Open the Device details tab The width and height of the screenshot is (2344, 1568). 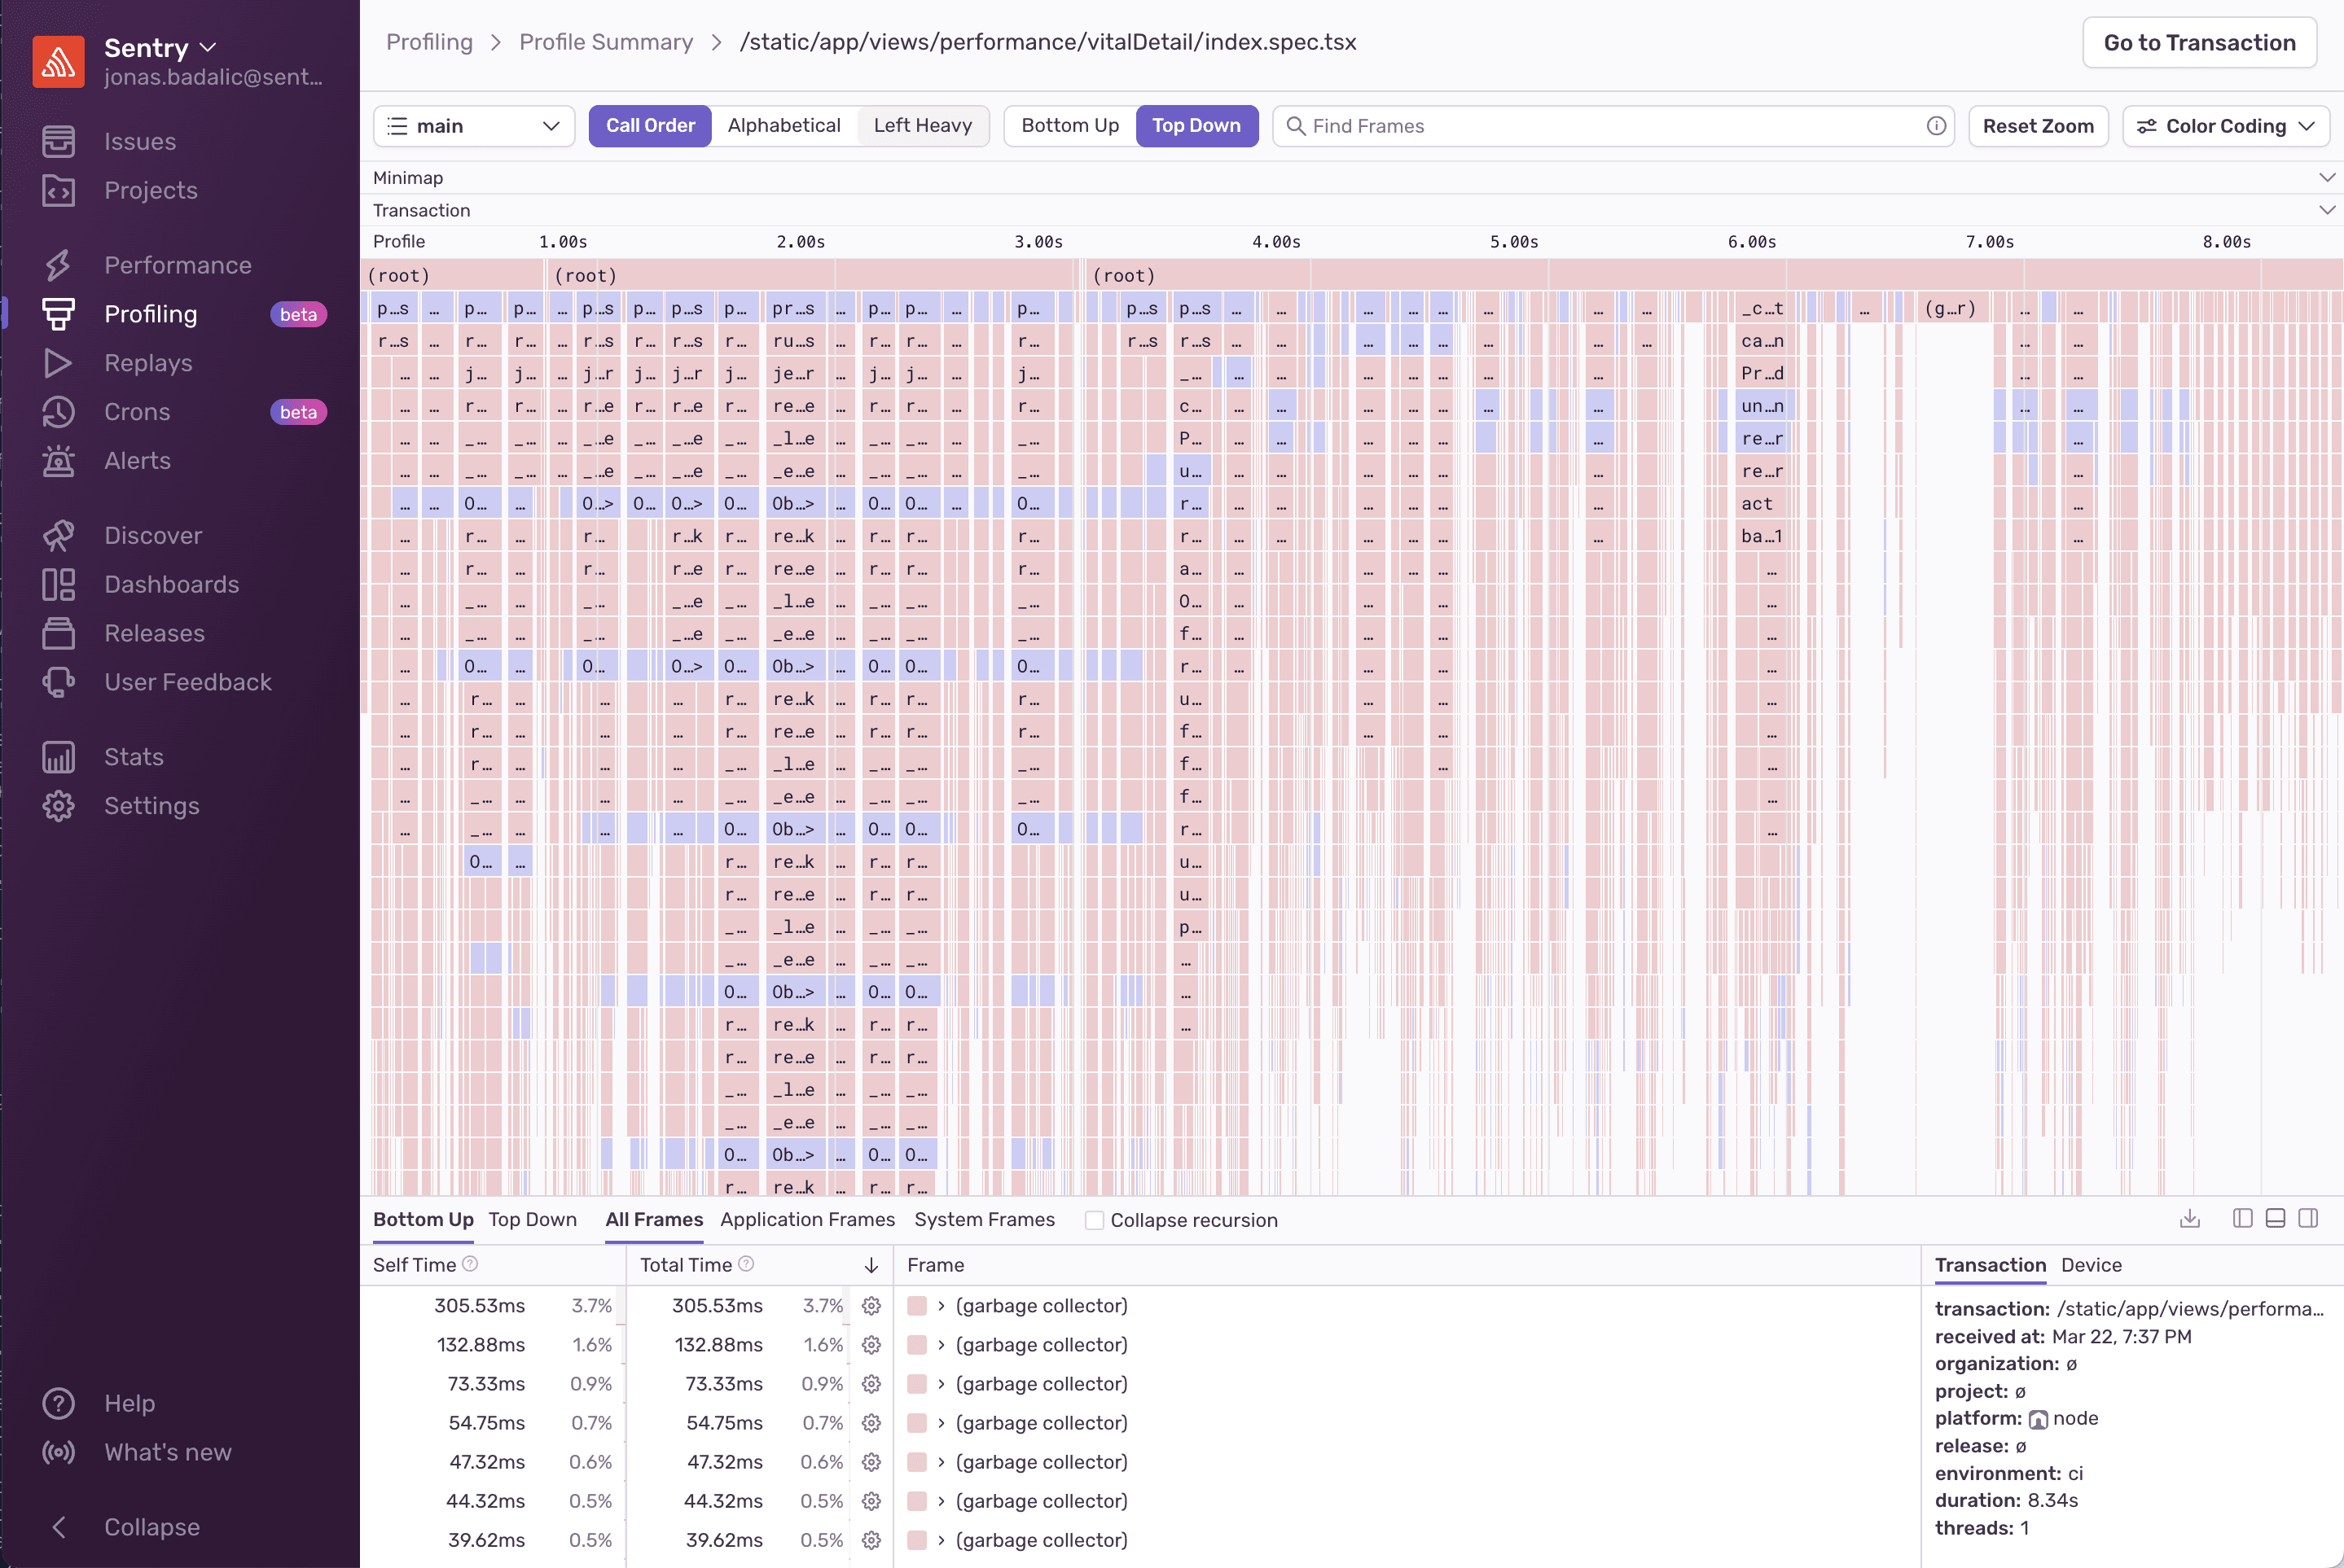click(2091, 1265)
